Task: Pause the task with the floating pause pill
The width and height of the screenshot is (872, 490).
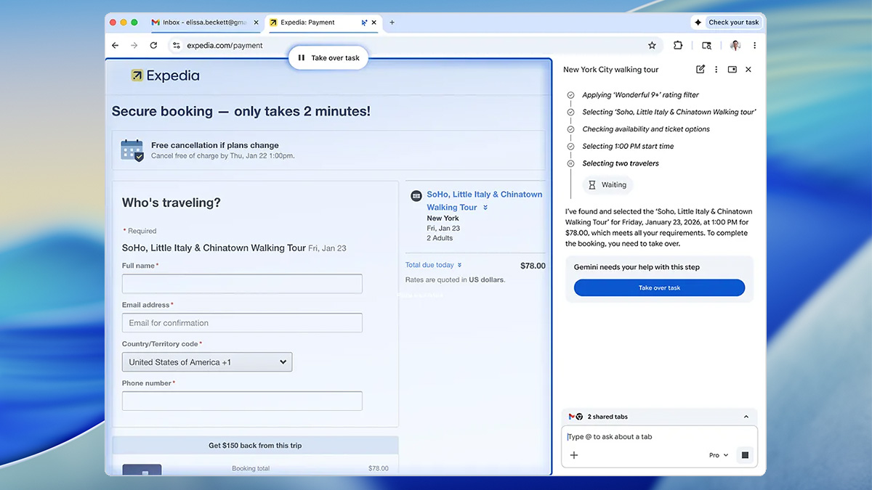Action: (x=328, y=57)
